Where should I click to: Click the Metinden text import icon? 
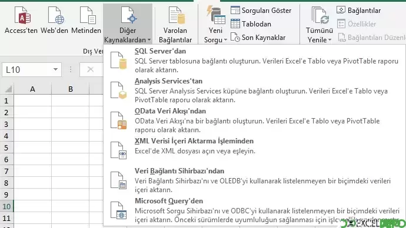pos(88,15)
